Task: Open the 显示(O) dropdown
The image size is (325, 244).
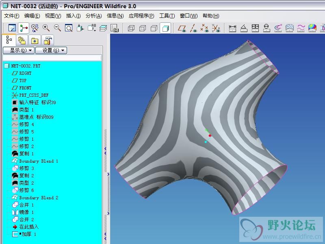Action: [19, 50]
